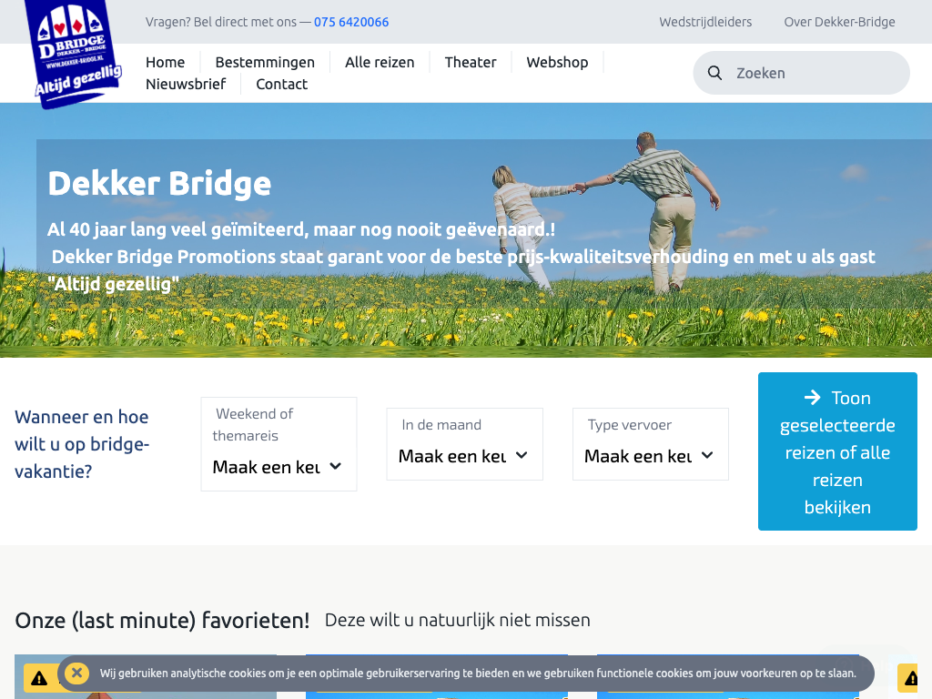932x699 pixels.
Task: Click the arrow icon in Toon button
Action: (x=812, y=398)
